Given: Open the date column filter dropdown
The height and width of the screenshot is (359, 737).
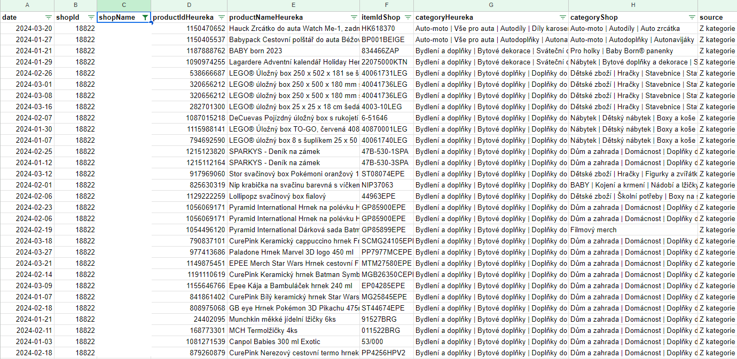Looking at the screenshot, I should [49, 18].
